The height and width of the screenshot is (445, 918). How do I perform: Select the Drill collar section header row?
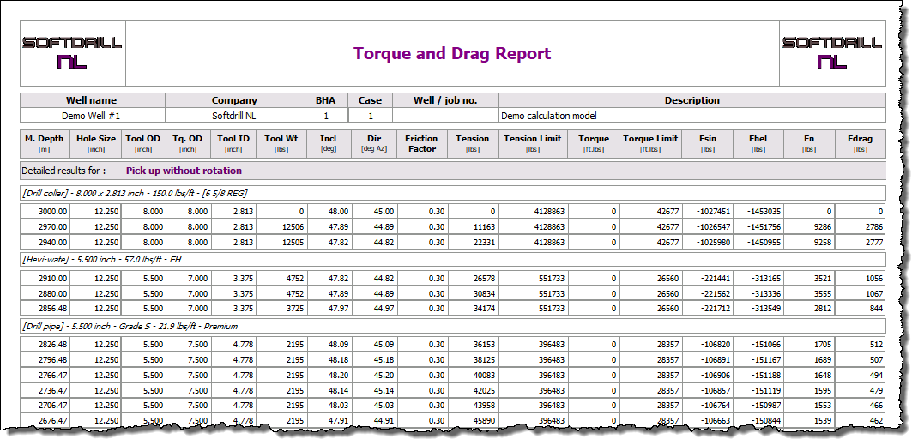tap(134, 193)
